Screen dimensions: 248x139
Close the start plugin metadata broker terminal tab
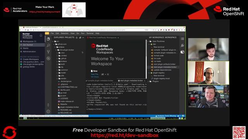point(145,81)
